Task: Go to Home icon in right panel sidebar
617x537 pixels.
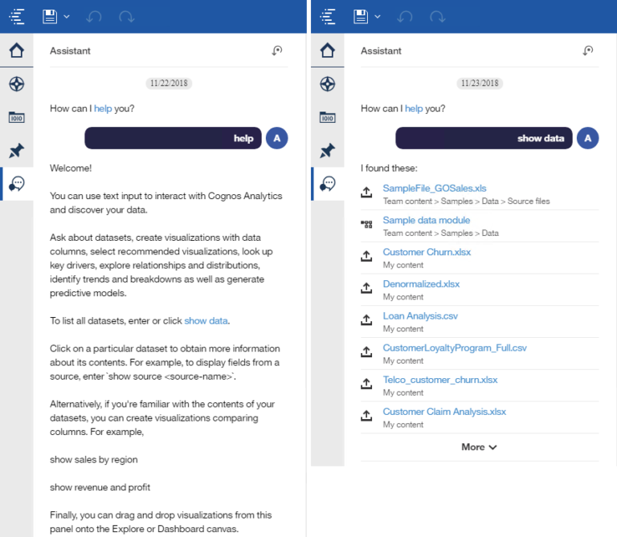Action: [x=328, y=51]
